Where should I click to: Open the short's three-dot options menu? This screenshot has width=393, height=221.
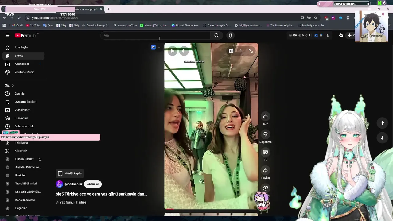(x=241, y=51)
